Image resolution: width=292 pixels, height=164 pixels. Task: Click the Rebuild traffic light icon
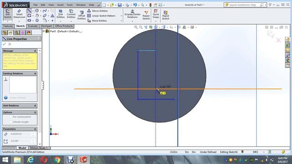click(x=151, y=5)
